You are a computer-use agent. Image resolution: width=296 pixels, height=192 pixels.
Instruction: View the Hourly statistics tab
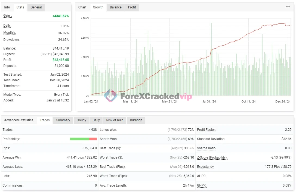(x=81, y=120)
